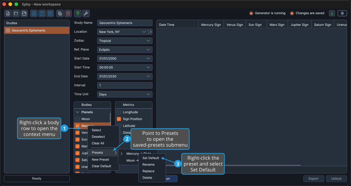
Task: Open settings via the wrench icon
Action: coord(86,13)
